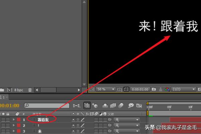Image resolution: width=201 pixels, height=134 pixels.
Task: Toggle solo switch for layer 3 来
Action: tap(3, 131)
